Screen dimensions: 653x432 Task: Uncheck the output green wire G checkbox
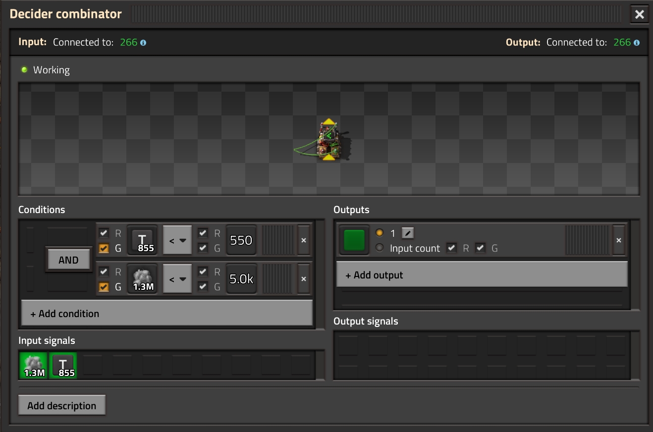[x=480, y=248]
